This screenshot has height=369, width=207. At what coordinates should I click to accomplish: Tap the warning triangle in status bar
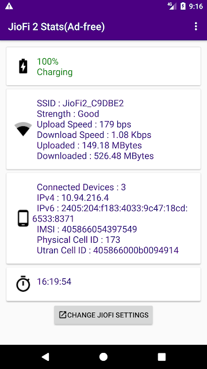9,6
